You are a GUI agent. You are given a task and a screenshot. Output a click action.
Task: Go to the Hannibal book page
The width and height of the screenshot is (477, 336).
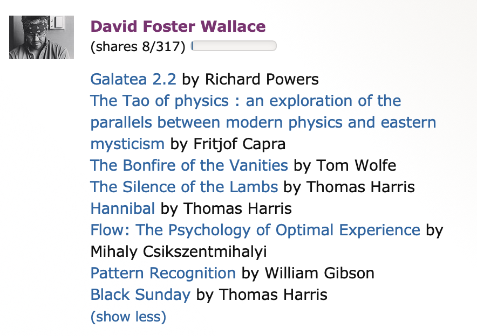[x=122, y=208]
